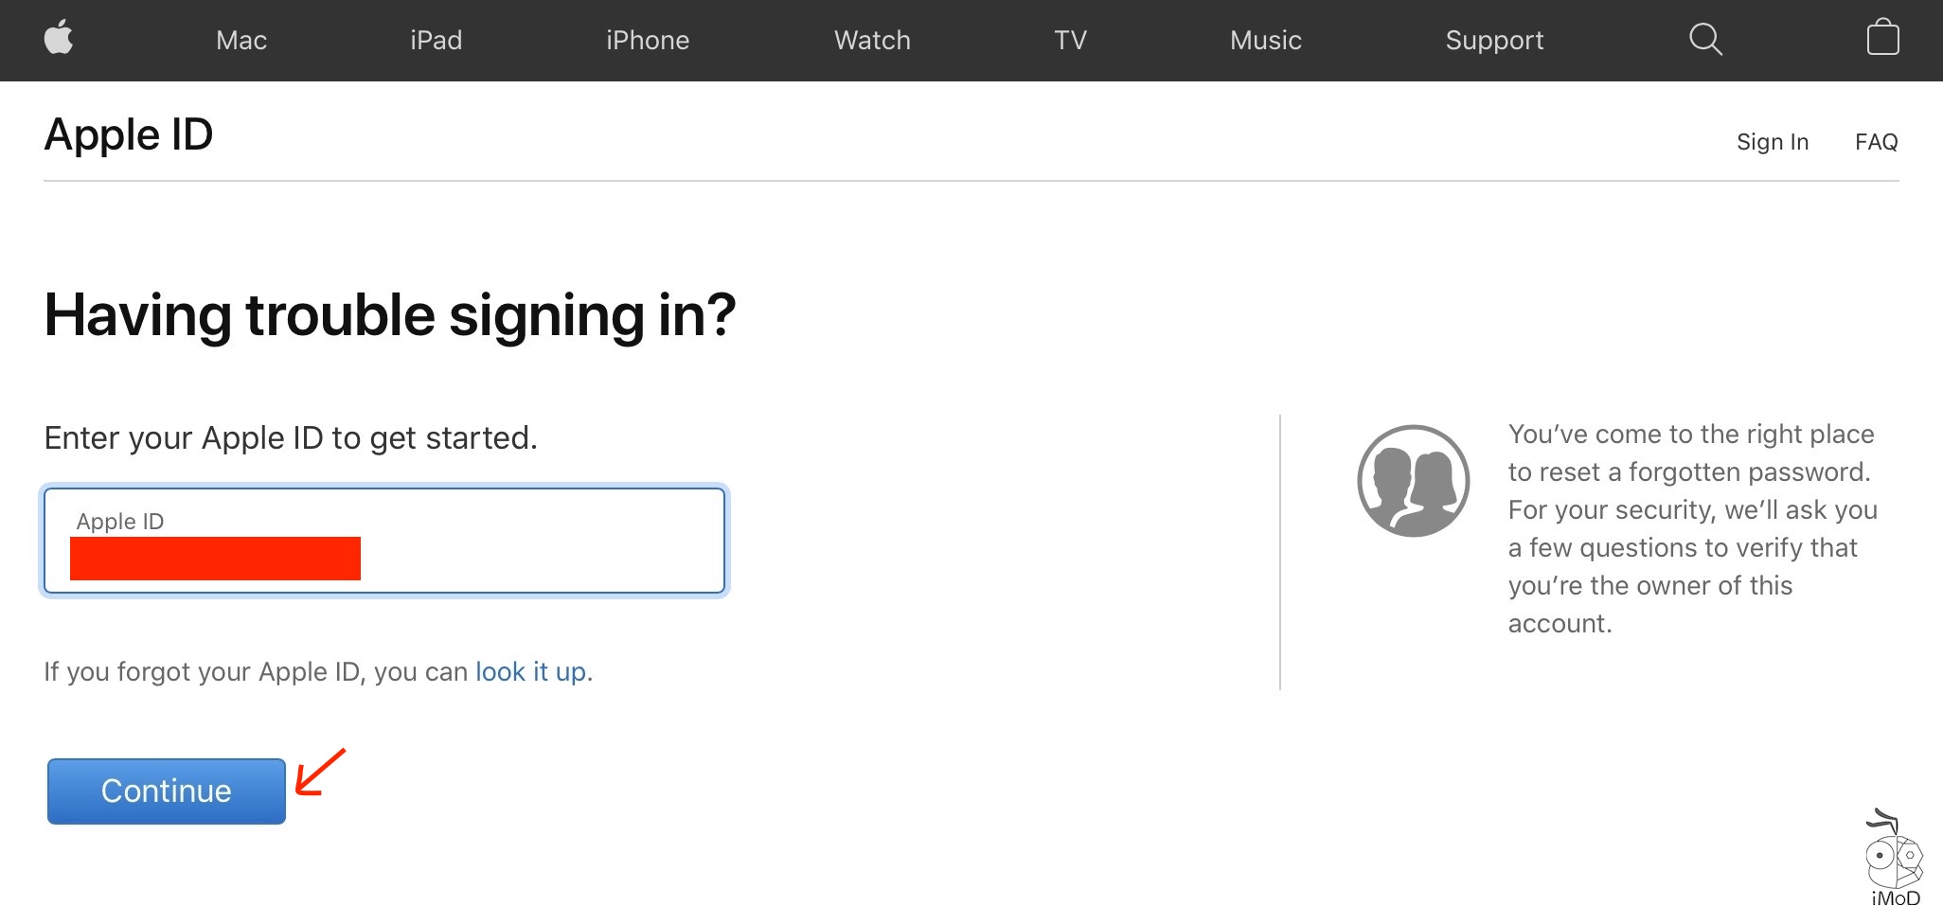Open the Mac menu item

[241, 40]
